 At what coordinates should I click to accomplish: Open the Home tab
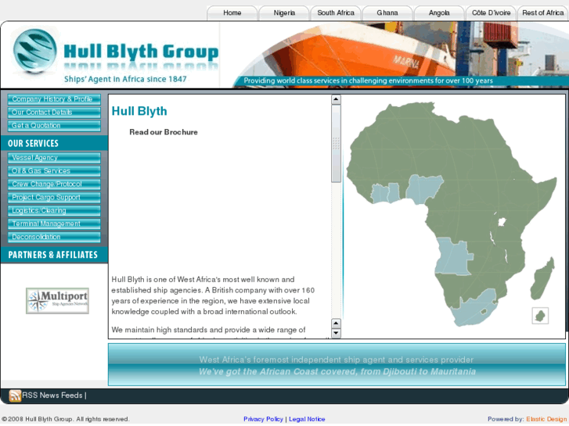click(x=232, y=13)
